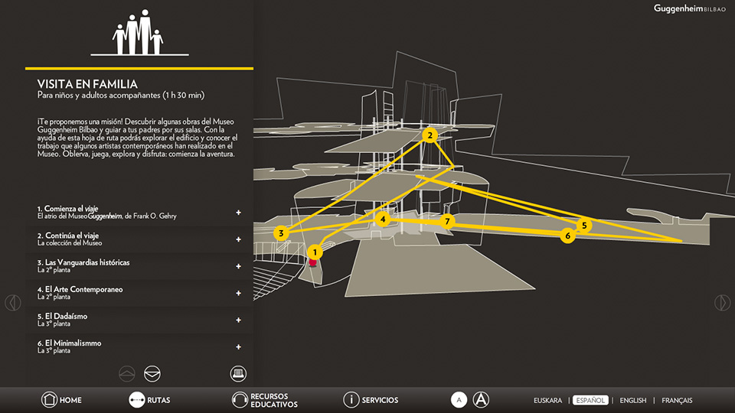Expand '4. El Arte Contemporaneo' with plus
This screenshot has width=735, height=413.
pos(238,293)
